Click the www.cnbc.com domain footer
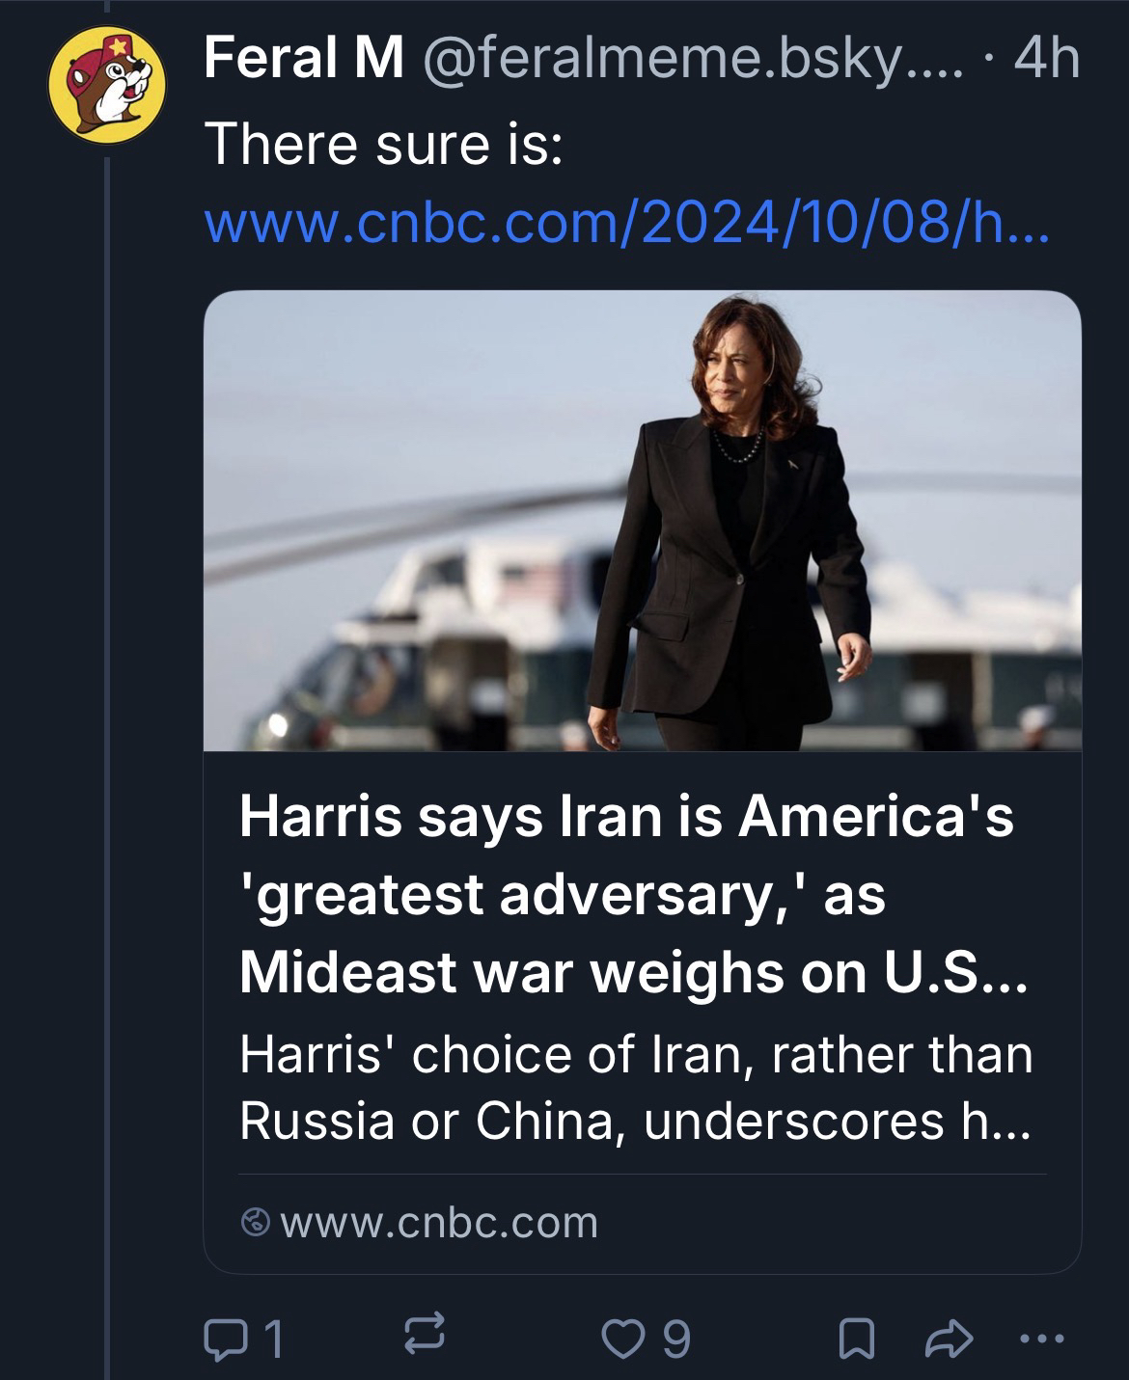This screenshot has height=1380, width=1129. (439, 1223)
